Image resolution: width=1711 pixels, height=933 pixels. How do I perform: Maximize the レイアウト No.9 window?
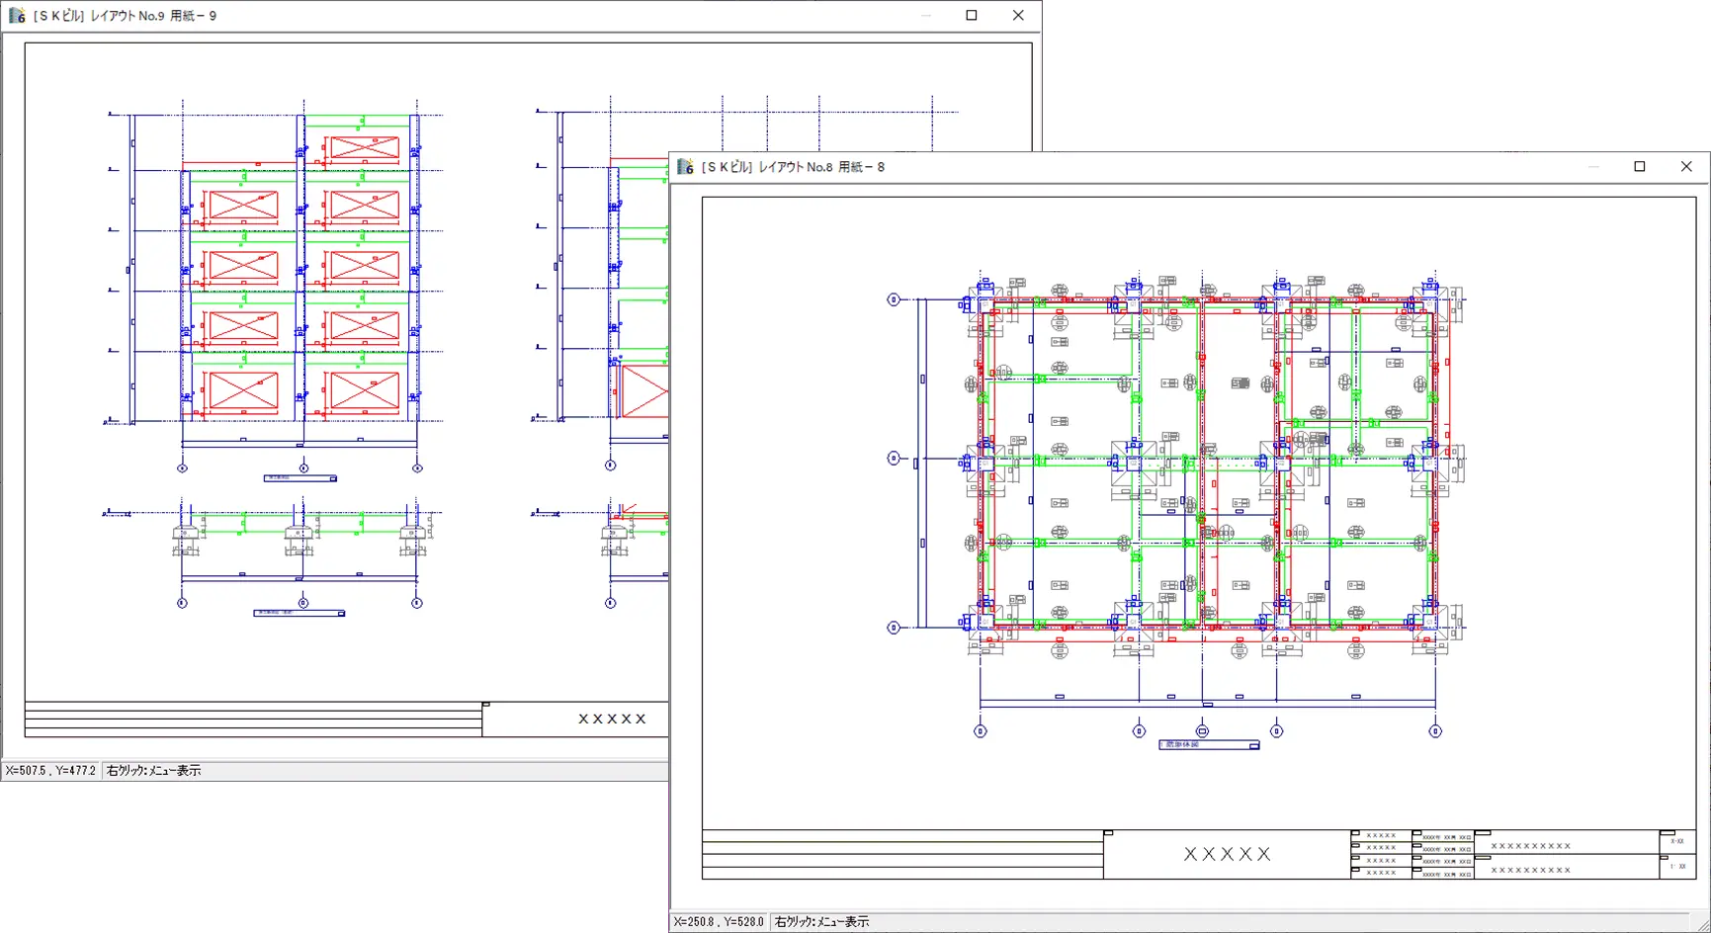(x=972, y=16)
